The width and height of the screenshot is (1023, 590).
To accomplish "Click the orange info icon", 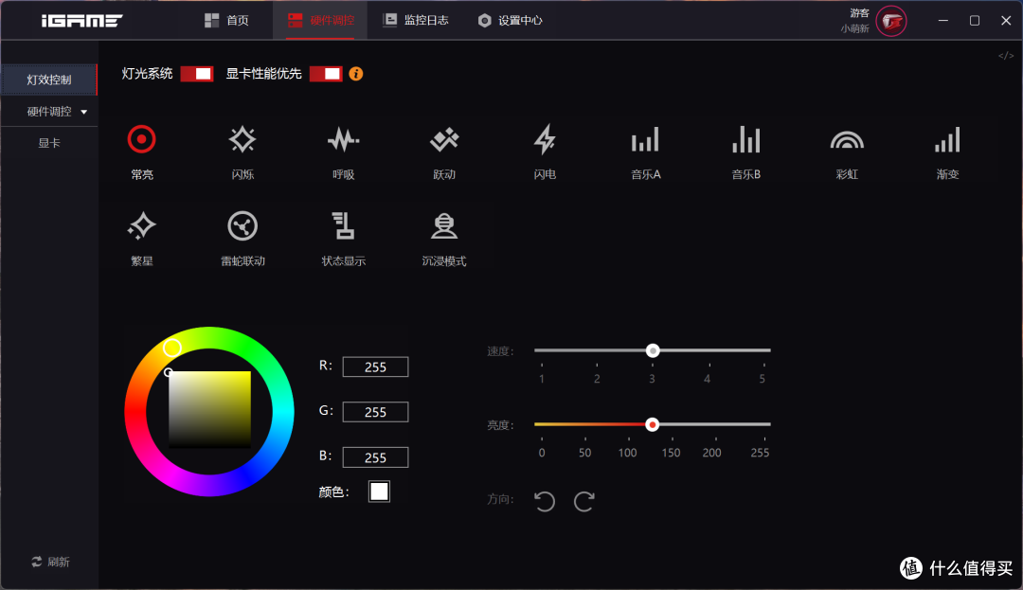I will [355, 74].
